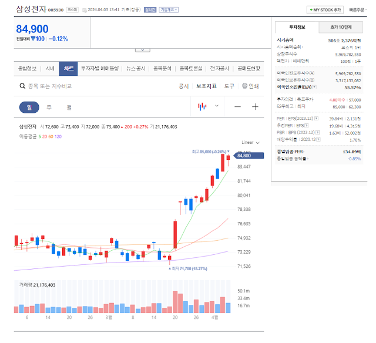Click the 공시 chart option

coord(184,86)
